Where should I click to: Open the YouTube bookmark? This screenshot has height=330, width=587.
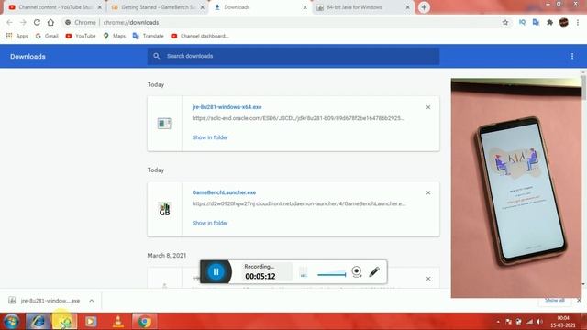tap(81, 36)
